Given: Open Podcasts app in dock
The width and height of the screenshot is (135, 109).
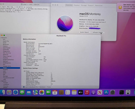Looking at the screenshot, I should (x=93, y=92).
